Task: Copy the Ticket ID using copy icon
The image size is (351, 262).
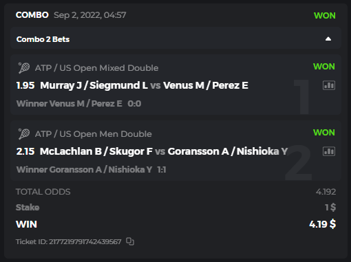Action: click(130, 241)
